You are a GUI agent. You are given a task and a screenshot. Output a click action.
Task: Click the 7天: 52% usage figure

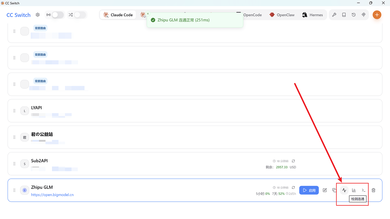[278, 194]
